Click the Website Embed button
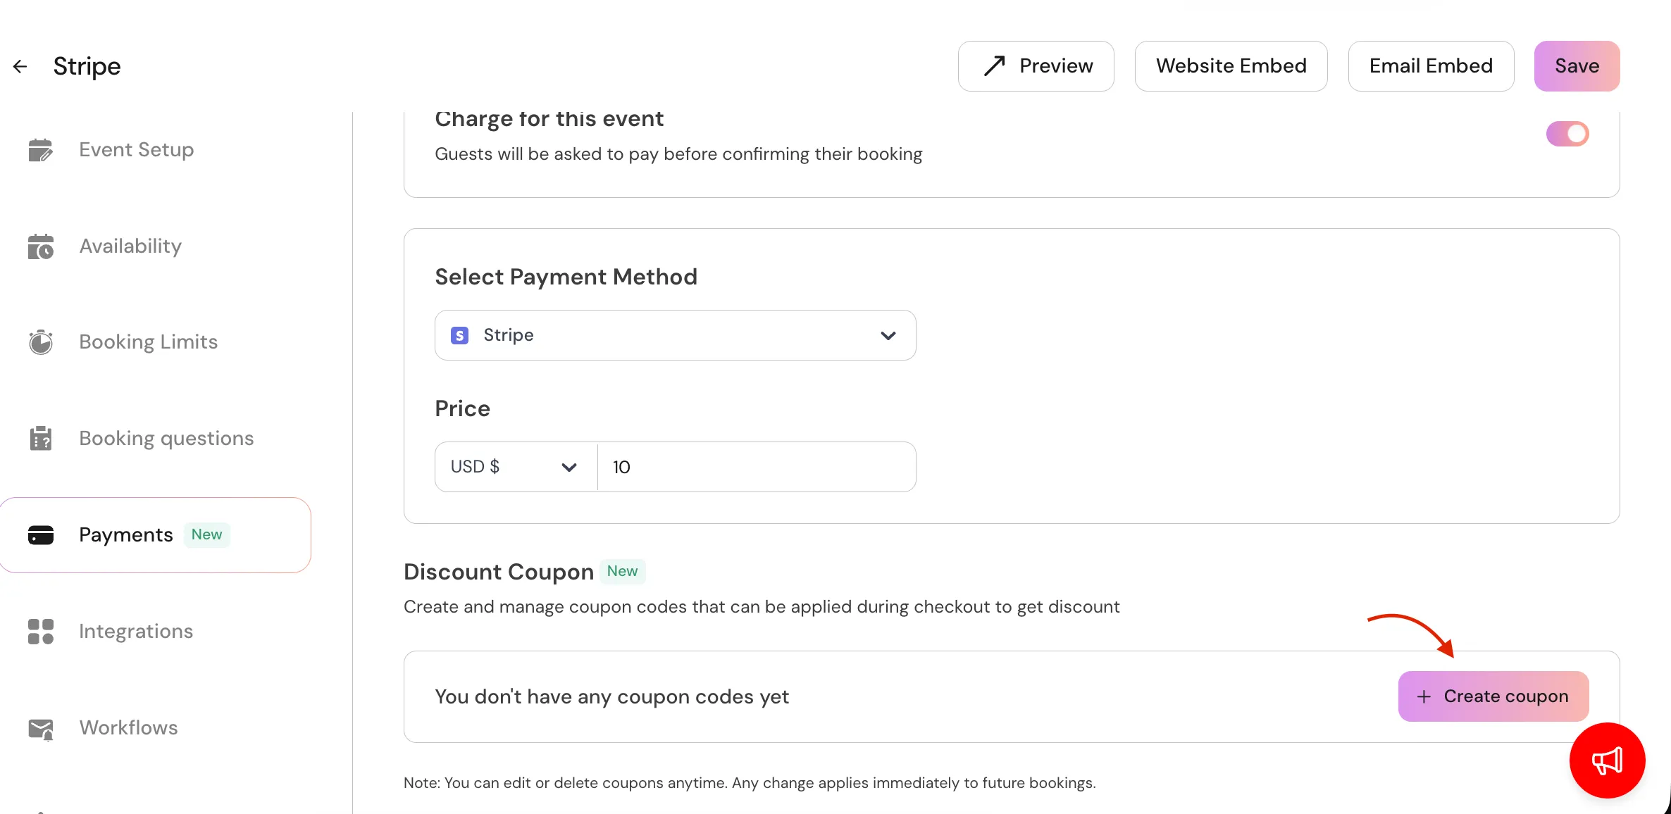This screenshot has width=1671, height=814. click(x=1231, y=66)
